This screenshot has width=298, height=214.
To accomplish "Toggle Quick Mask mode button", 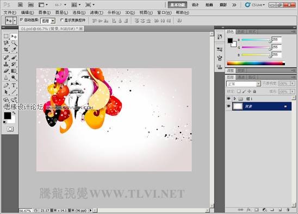I will [10, 129].
